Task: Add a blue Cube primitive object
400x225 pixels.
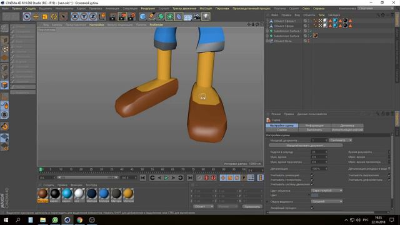Action: (143, 17)
